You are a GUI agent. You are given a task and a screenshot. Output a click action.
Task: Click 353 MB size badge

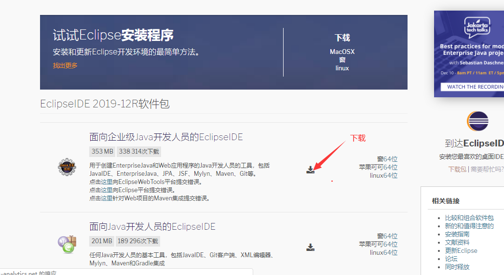(102, 151)
